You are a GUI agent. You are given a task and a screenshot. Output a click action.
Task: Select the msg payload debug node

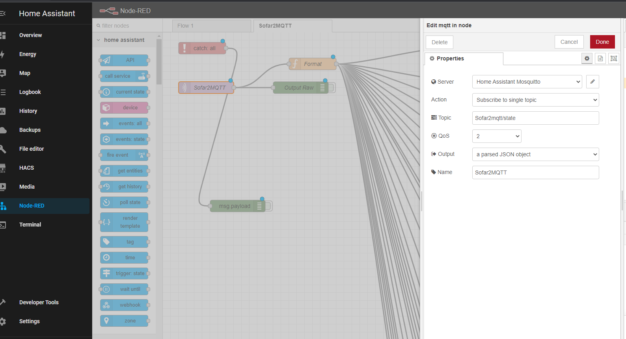[x=238, y=206]
